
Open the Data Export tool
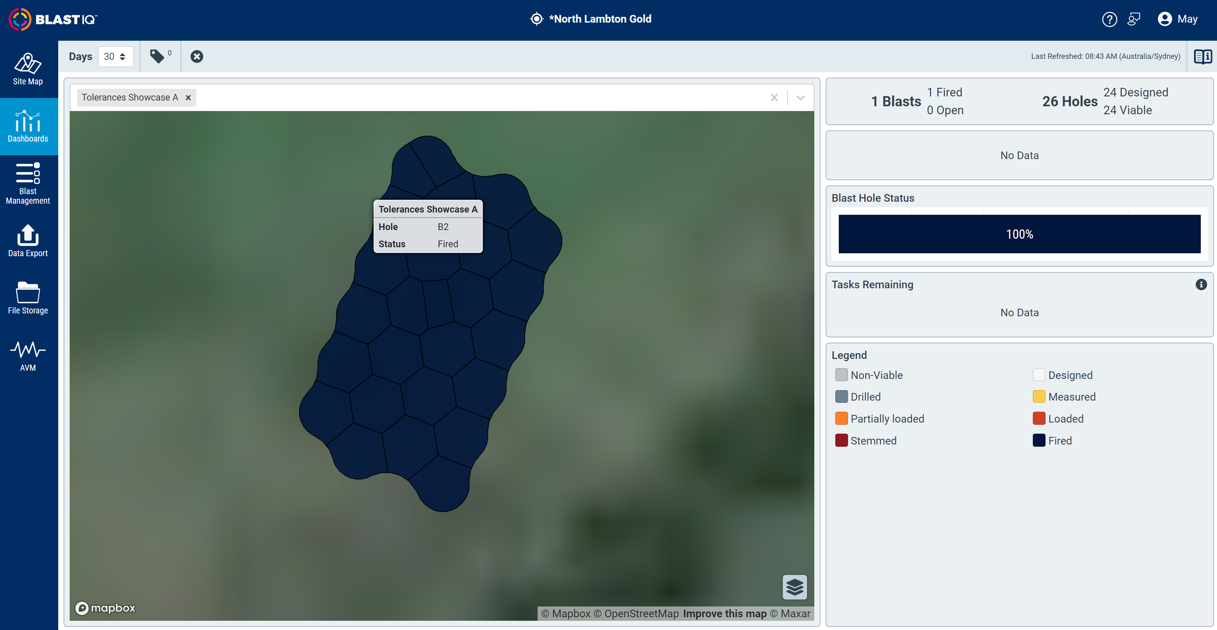tap(28, 241)
